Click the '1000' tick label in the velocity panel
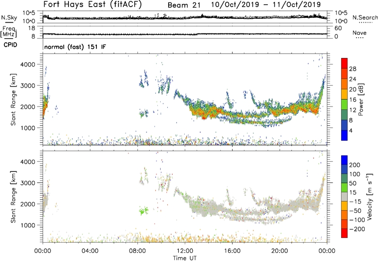378x261 pixels. (28, 225)
